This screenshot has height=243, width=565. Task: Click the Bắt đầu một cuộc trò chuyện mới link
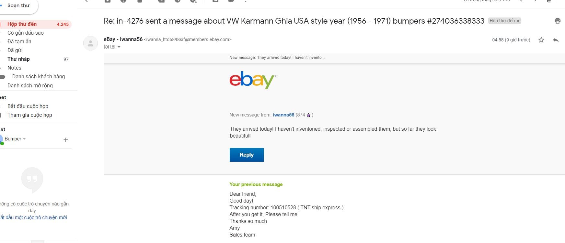point(34,217)
